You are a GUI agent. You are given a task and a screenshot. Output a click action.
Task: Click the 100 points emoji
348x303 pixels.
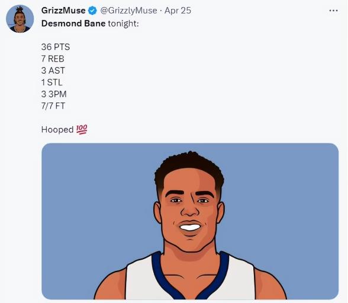[82, 129]
